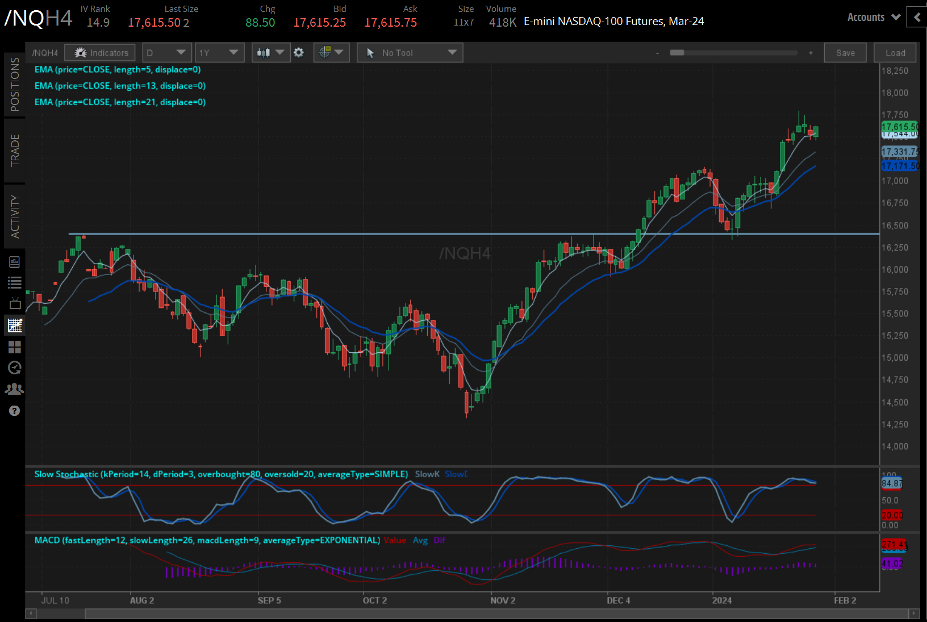Open the No Tool selector
This screenshot has width=927, height=622.
409,52
